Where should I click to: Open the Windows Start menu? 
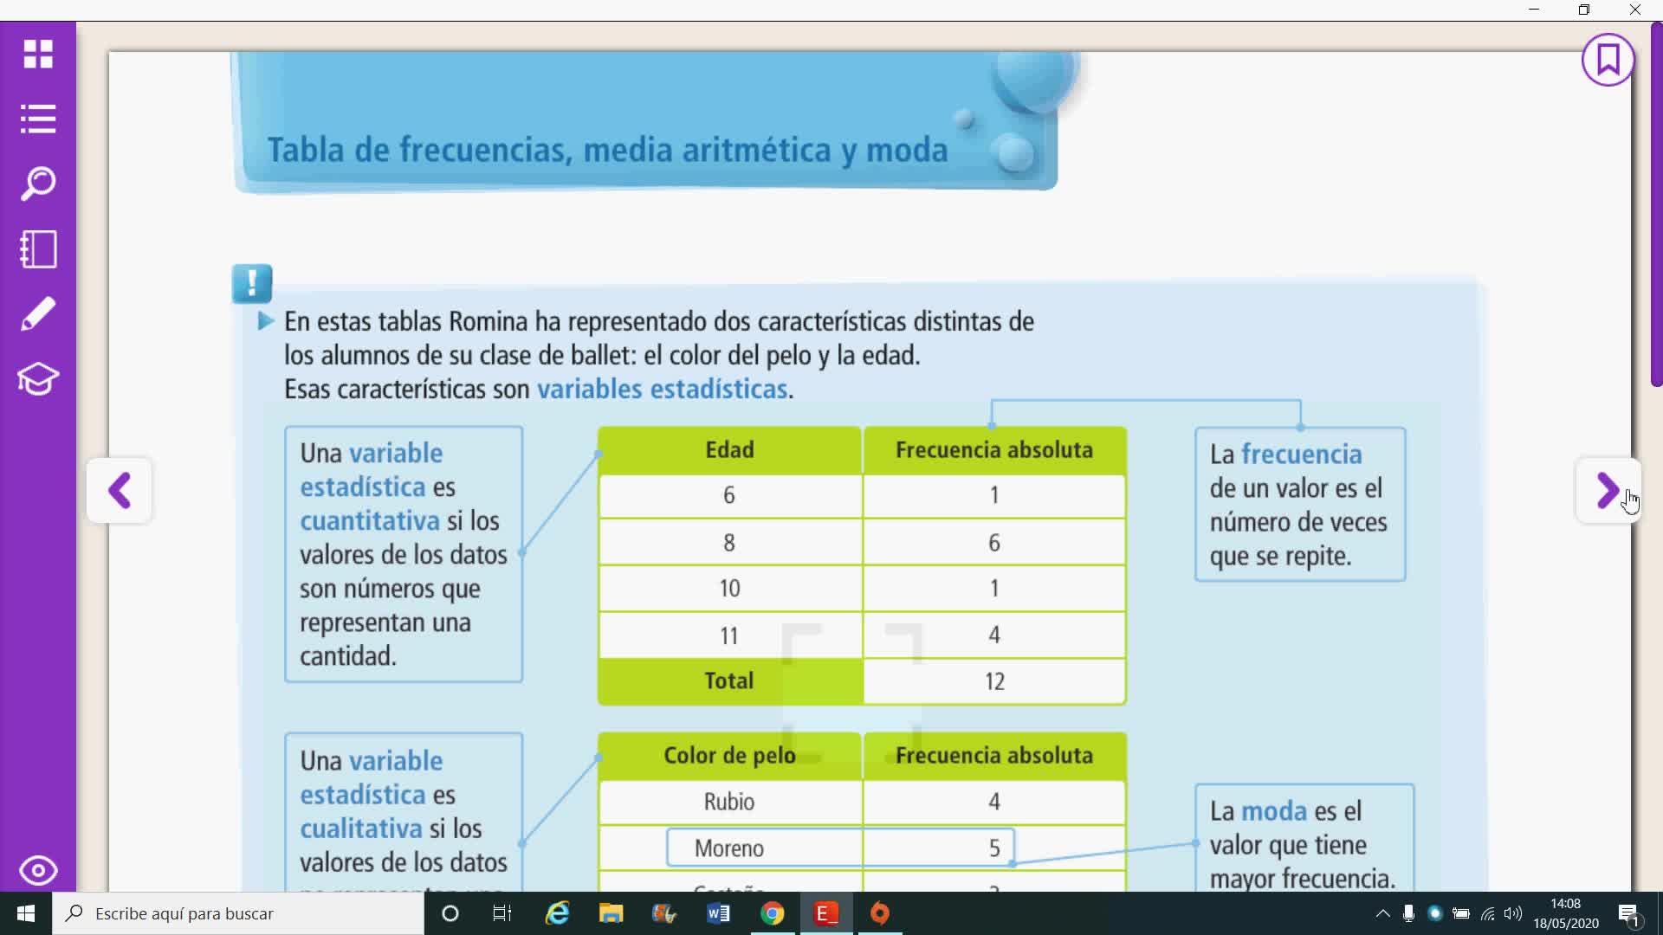point(26,913)
